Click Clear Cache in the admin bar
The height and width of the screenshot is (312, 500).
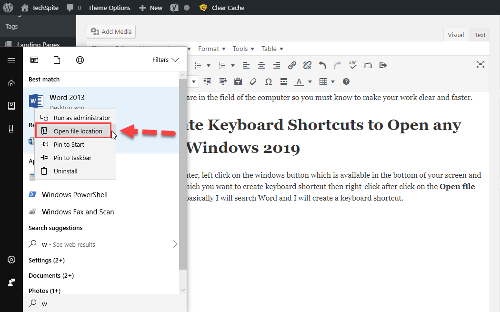[228, 8]
